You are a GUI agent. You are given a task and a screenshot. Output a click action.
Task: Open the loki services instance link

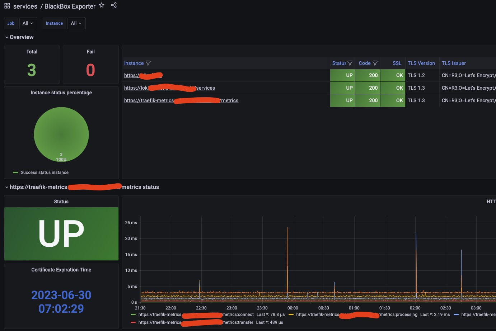pyautogui.click(x=169, y=88)
